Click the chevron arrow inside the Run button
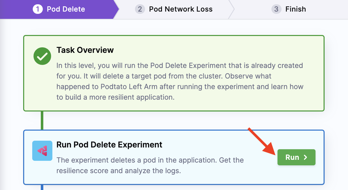 [x=305, y=157]
